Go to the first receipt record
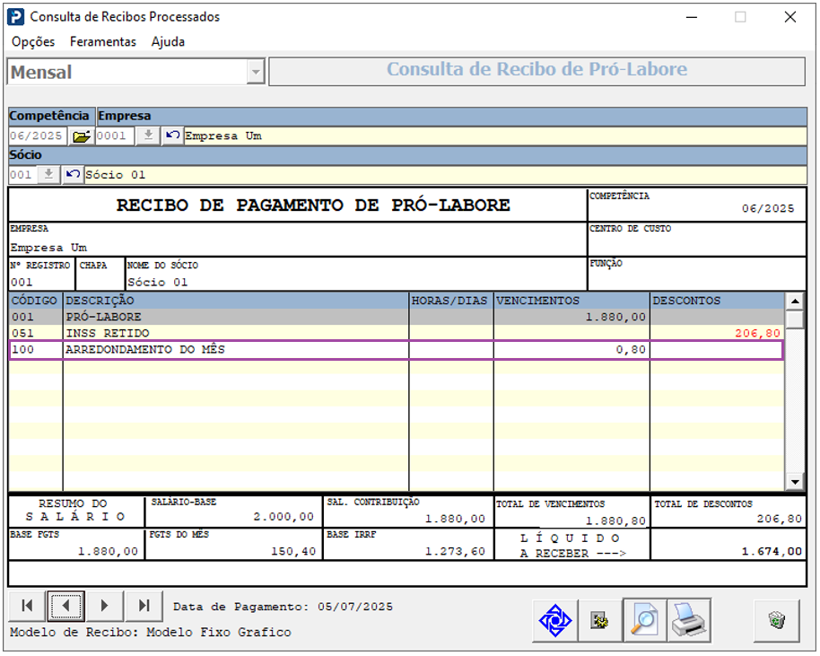The image size is (820, 656). pos(27,606)
